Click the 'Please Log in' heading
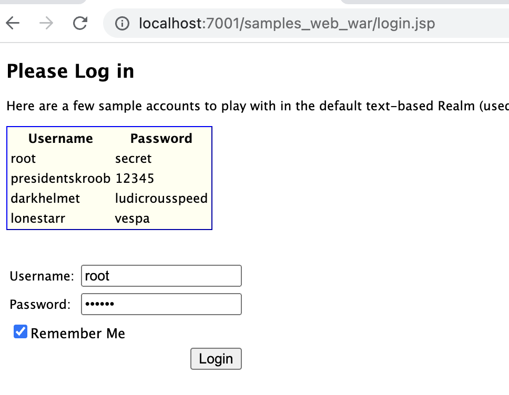The height and width of the screenshot is (395, 509). (x=70, y=71)
